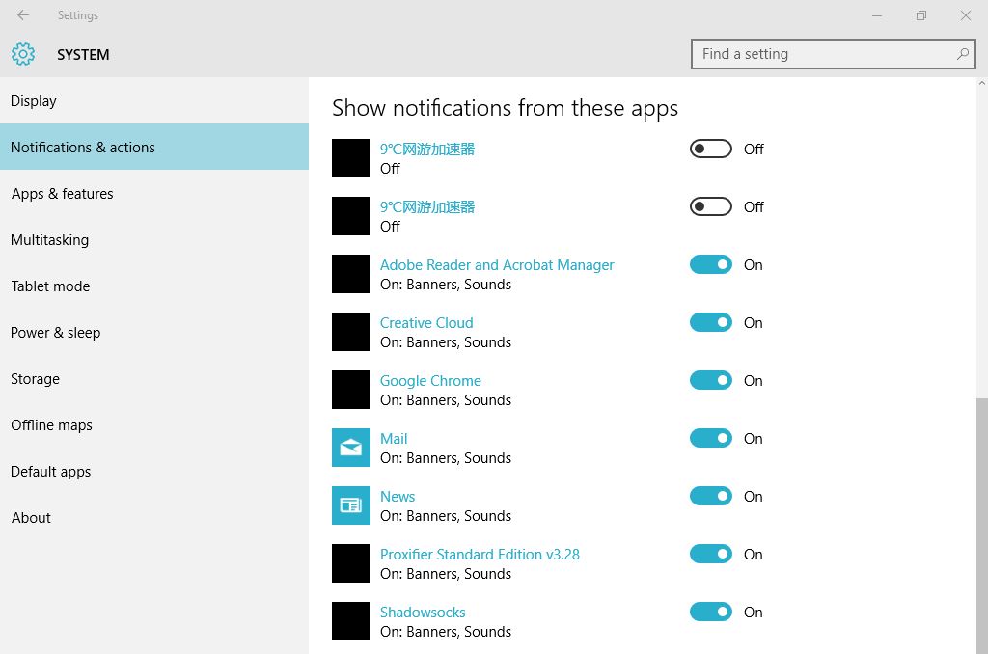Open Multitasking settings
988x654 pixels.
pyautogui.click(x=154, y=239)
